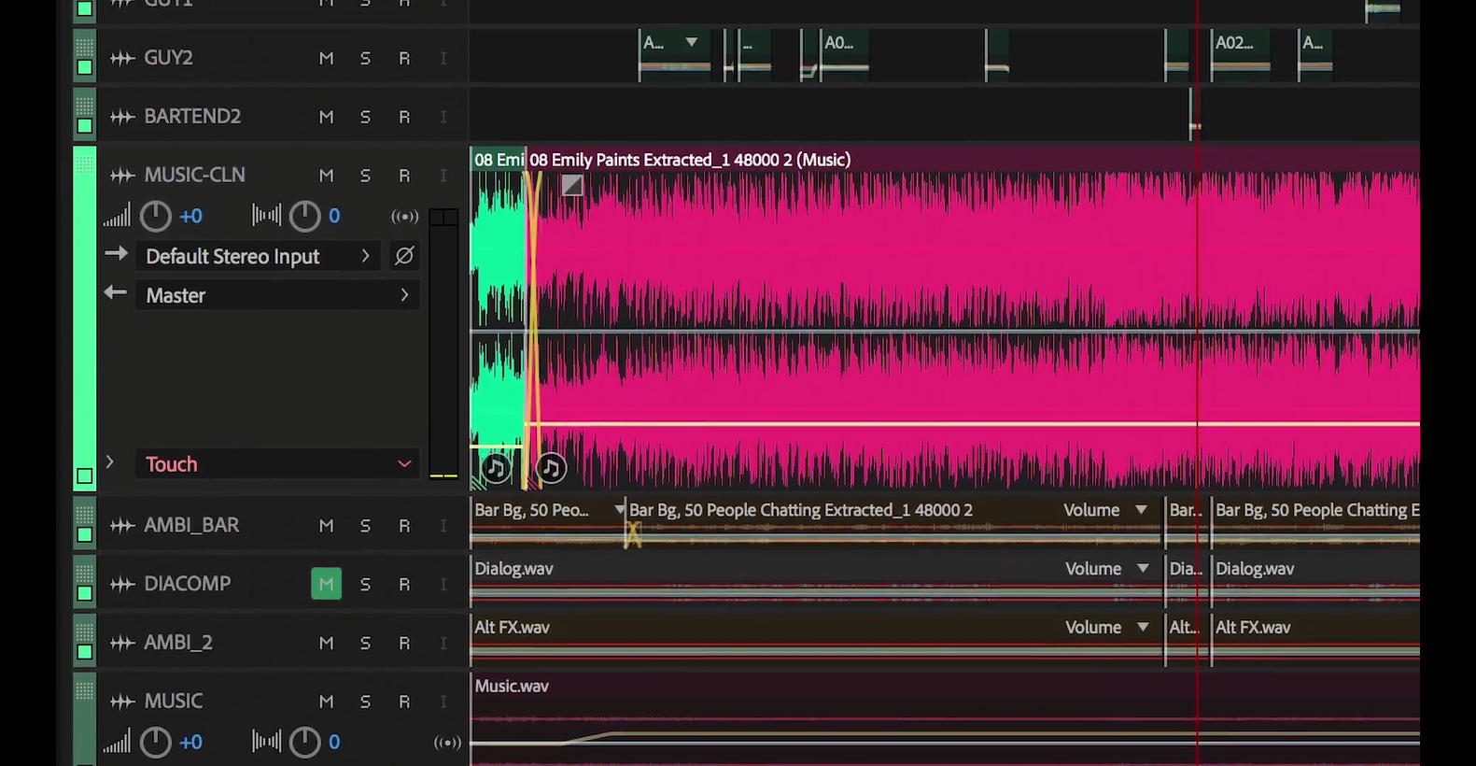1476x766 pixels.
Task: Solo the AMBI_2 track
Action: (x=365, y=644)
